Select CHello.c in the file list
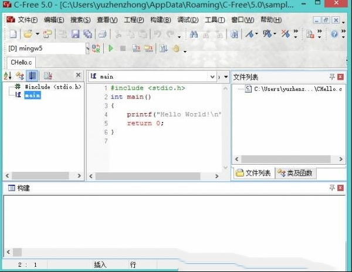The width and height of the screenshot is (352, 272). [298, 89]
